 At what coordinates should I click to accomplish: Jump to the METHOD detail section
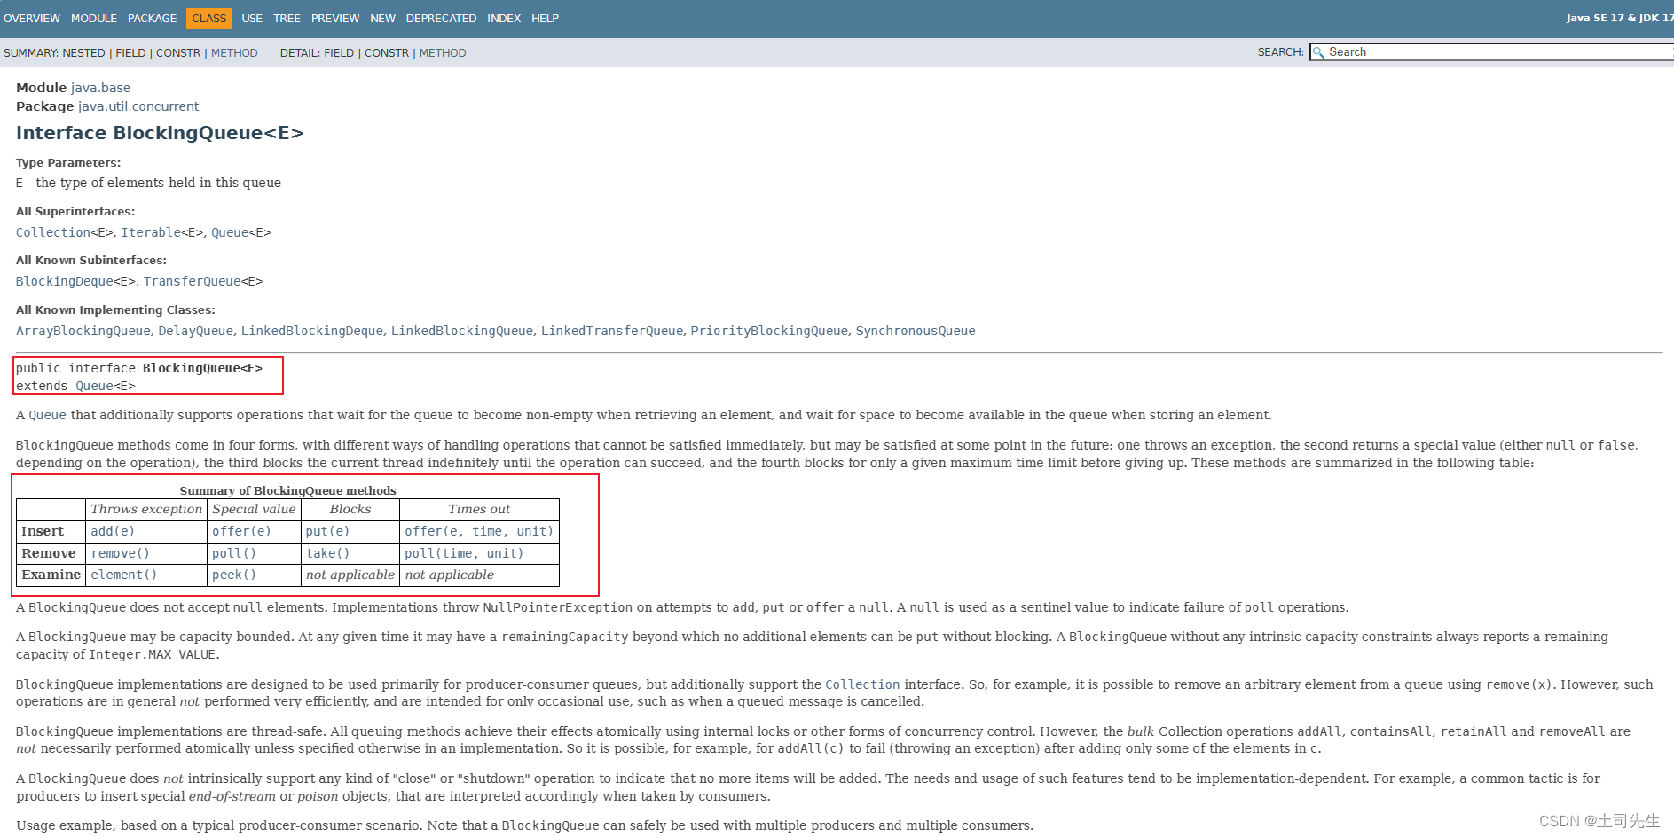pos(444,52)
